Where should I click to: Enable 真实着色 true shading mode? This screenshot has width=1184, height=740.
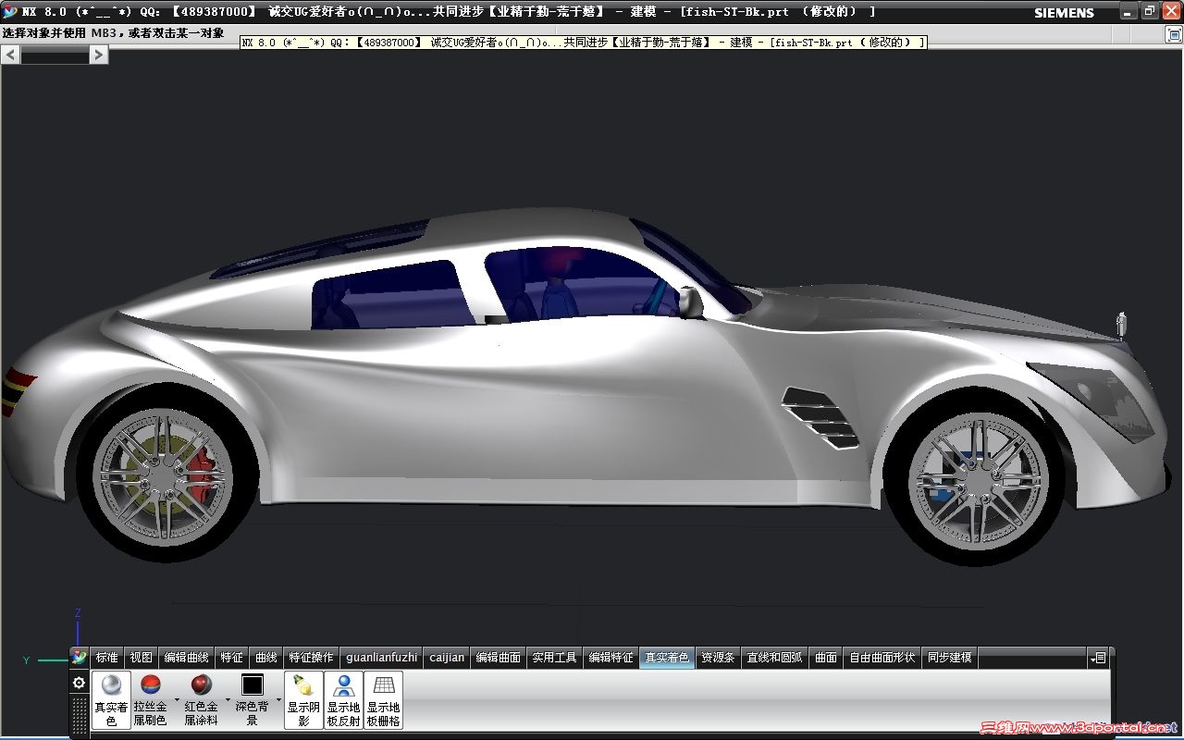(111, 700)
